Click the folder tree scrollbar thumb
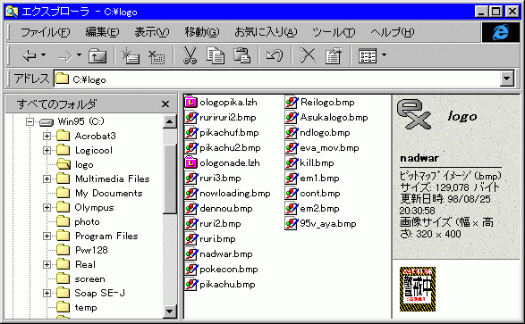The image size is (525, 324). click(170, 179)
